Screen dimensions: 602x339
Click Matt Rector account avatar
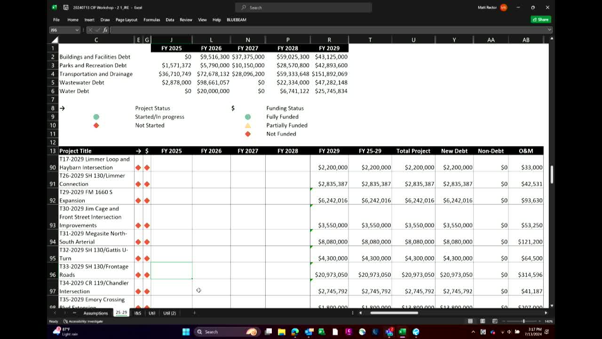click(504, 8)
